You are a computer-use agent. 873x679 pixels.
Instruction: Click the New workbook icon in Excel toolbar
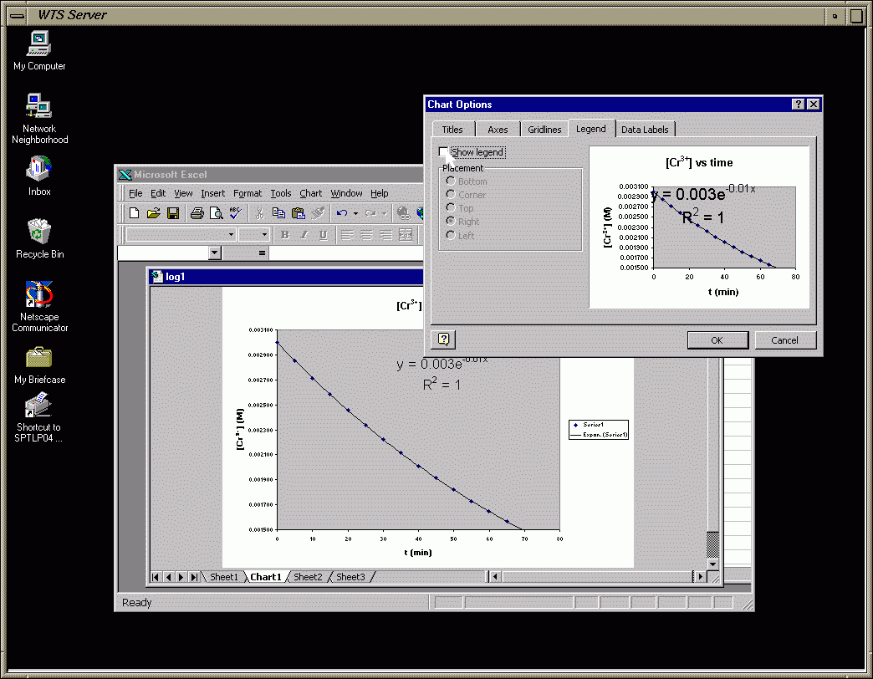pos(134,214)
